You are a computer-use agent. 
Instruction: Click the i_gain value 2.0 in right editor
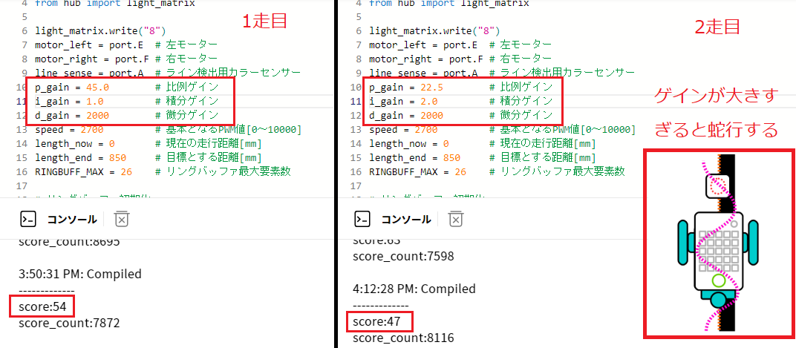[428, 101]
